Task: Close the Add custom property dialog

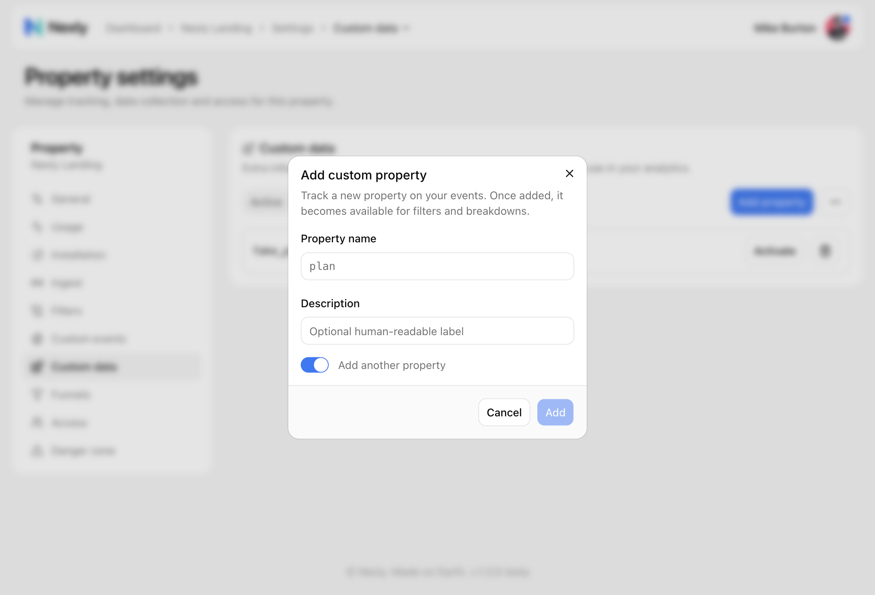Action: click(569, 174)
